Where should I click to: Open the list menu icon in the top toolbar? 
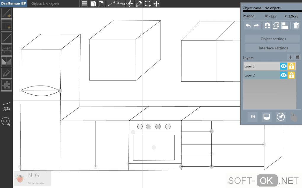(x=85, y=4)
